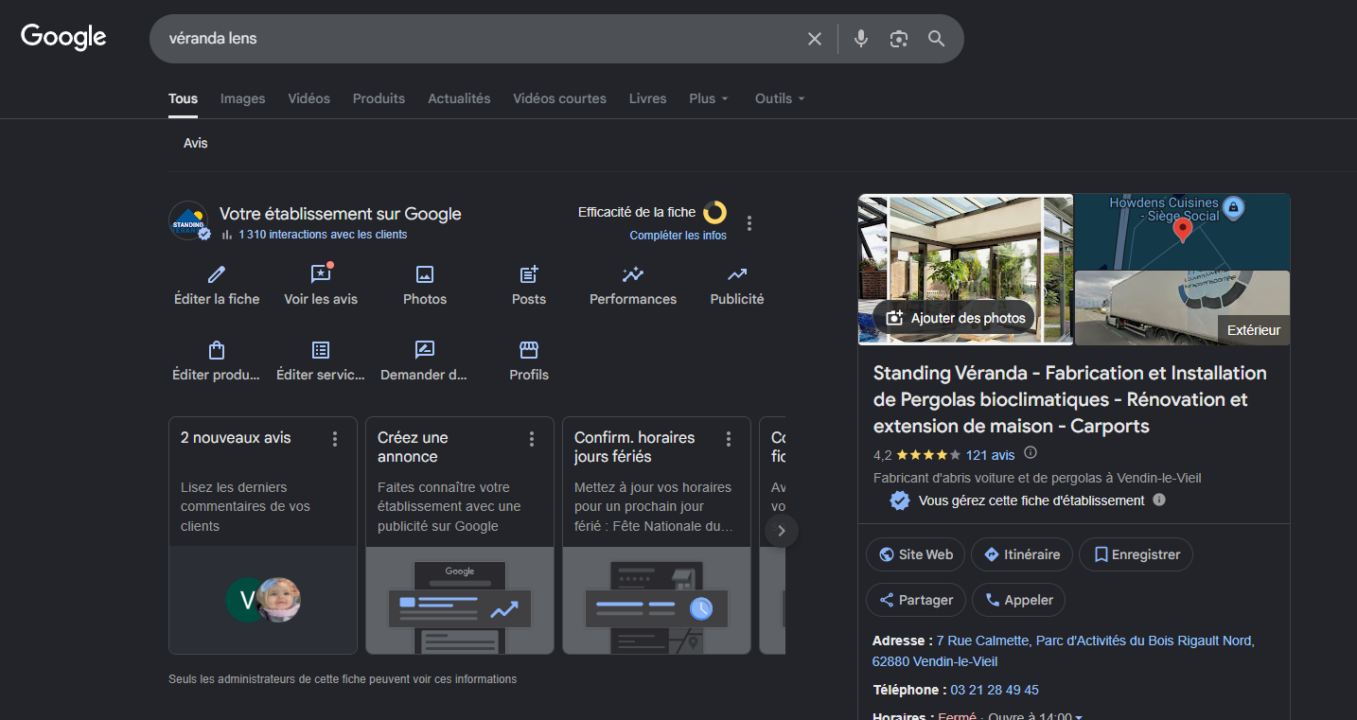Select the Tous results tab

pyautogui.click(x=184, y=98)
